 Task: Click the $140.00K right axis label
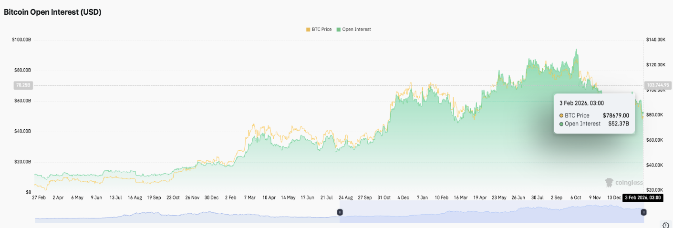pyautogui.click(x=655, y=40)
